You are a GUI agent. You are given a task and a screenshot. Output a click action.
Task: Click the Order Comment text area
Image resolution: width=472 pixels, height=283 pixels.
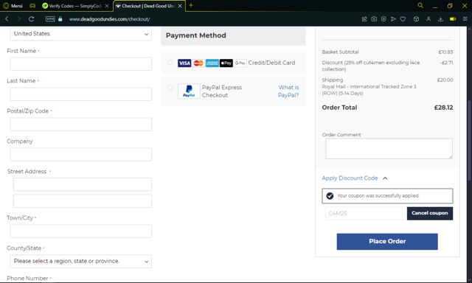[x=389, y=149]
